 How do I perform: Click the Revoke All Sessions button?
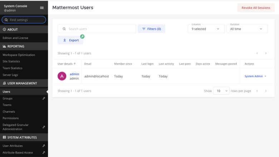[256, 8]
